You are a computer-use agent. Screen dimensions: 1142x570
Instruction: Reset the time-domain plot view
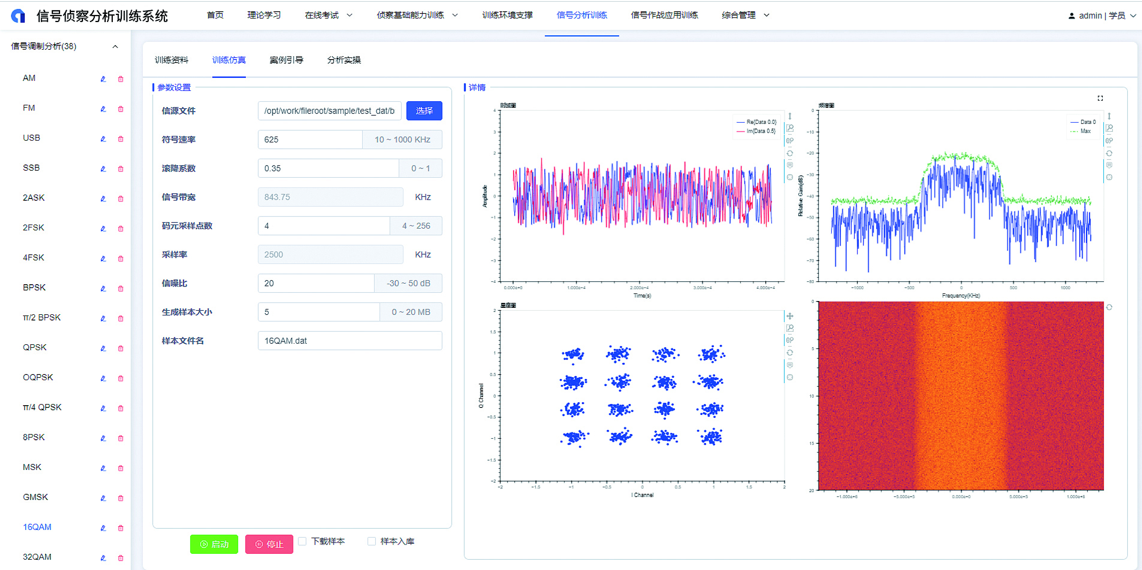(789, 153)
